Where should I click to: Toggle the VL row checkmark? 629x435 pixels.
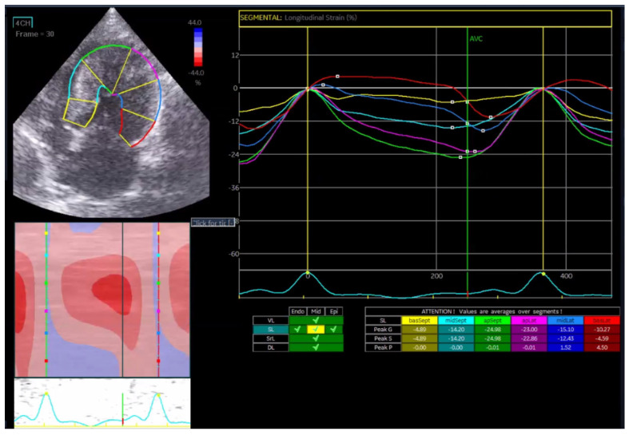coord(316,320)
